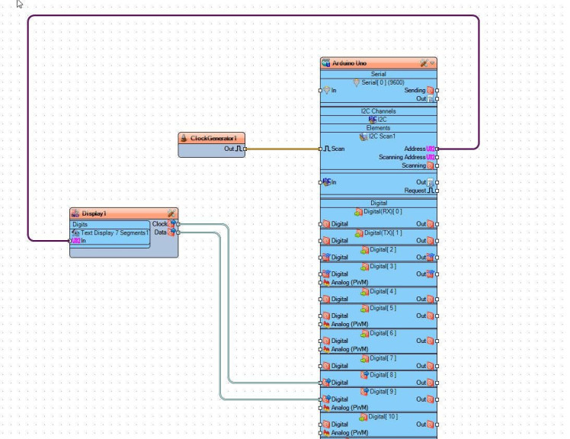
Task: Click the Serial[0] (9600) icon
Action: (357, 82)
